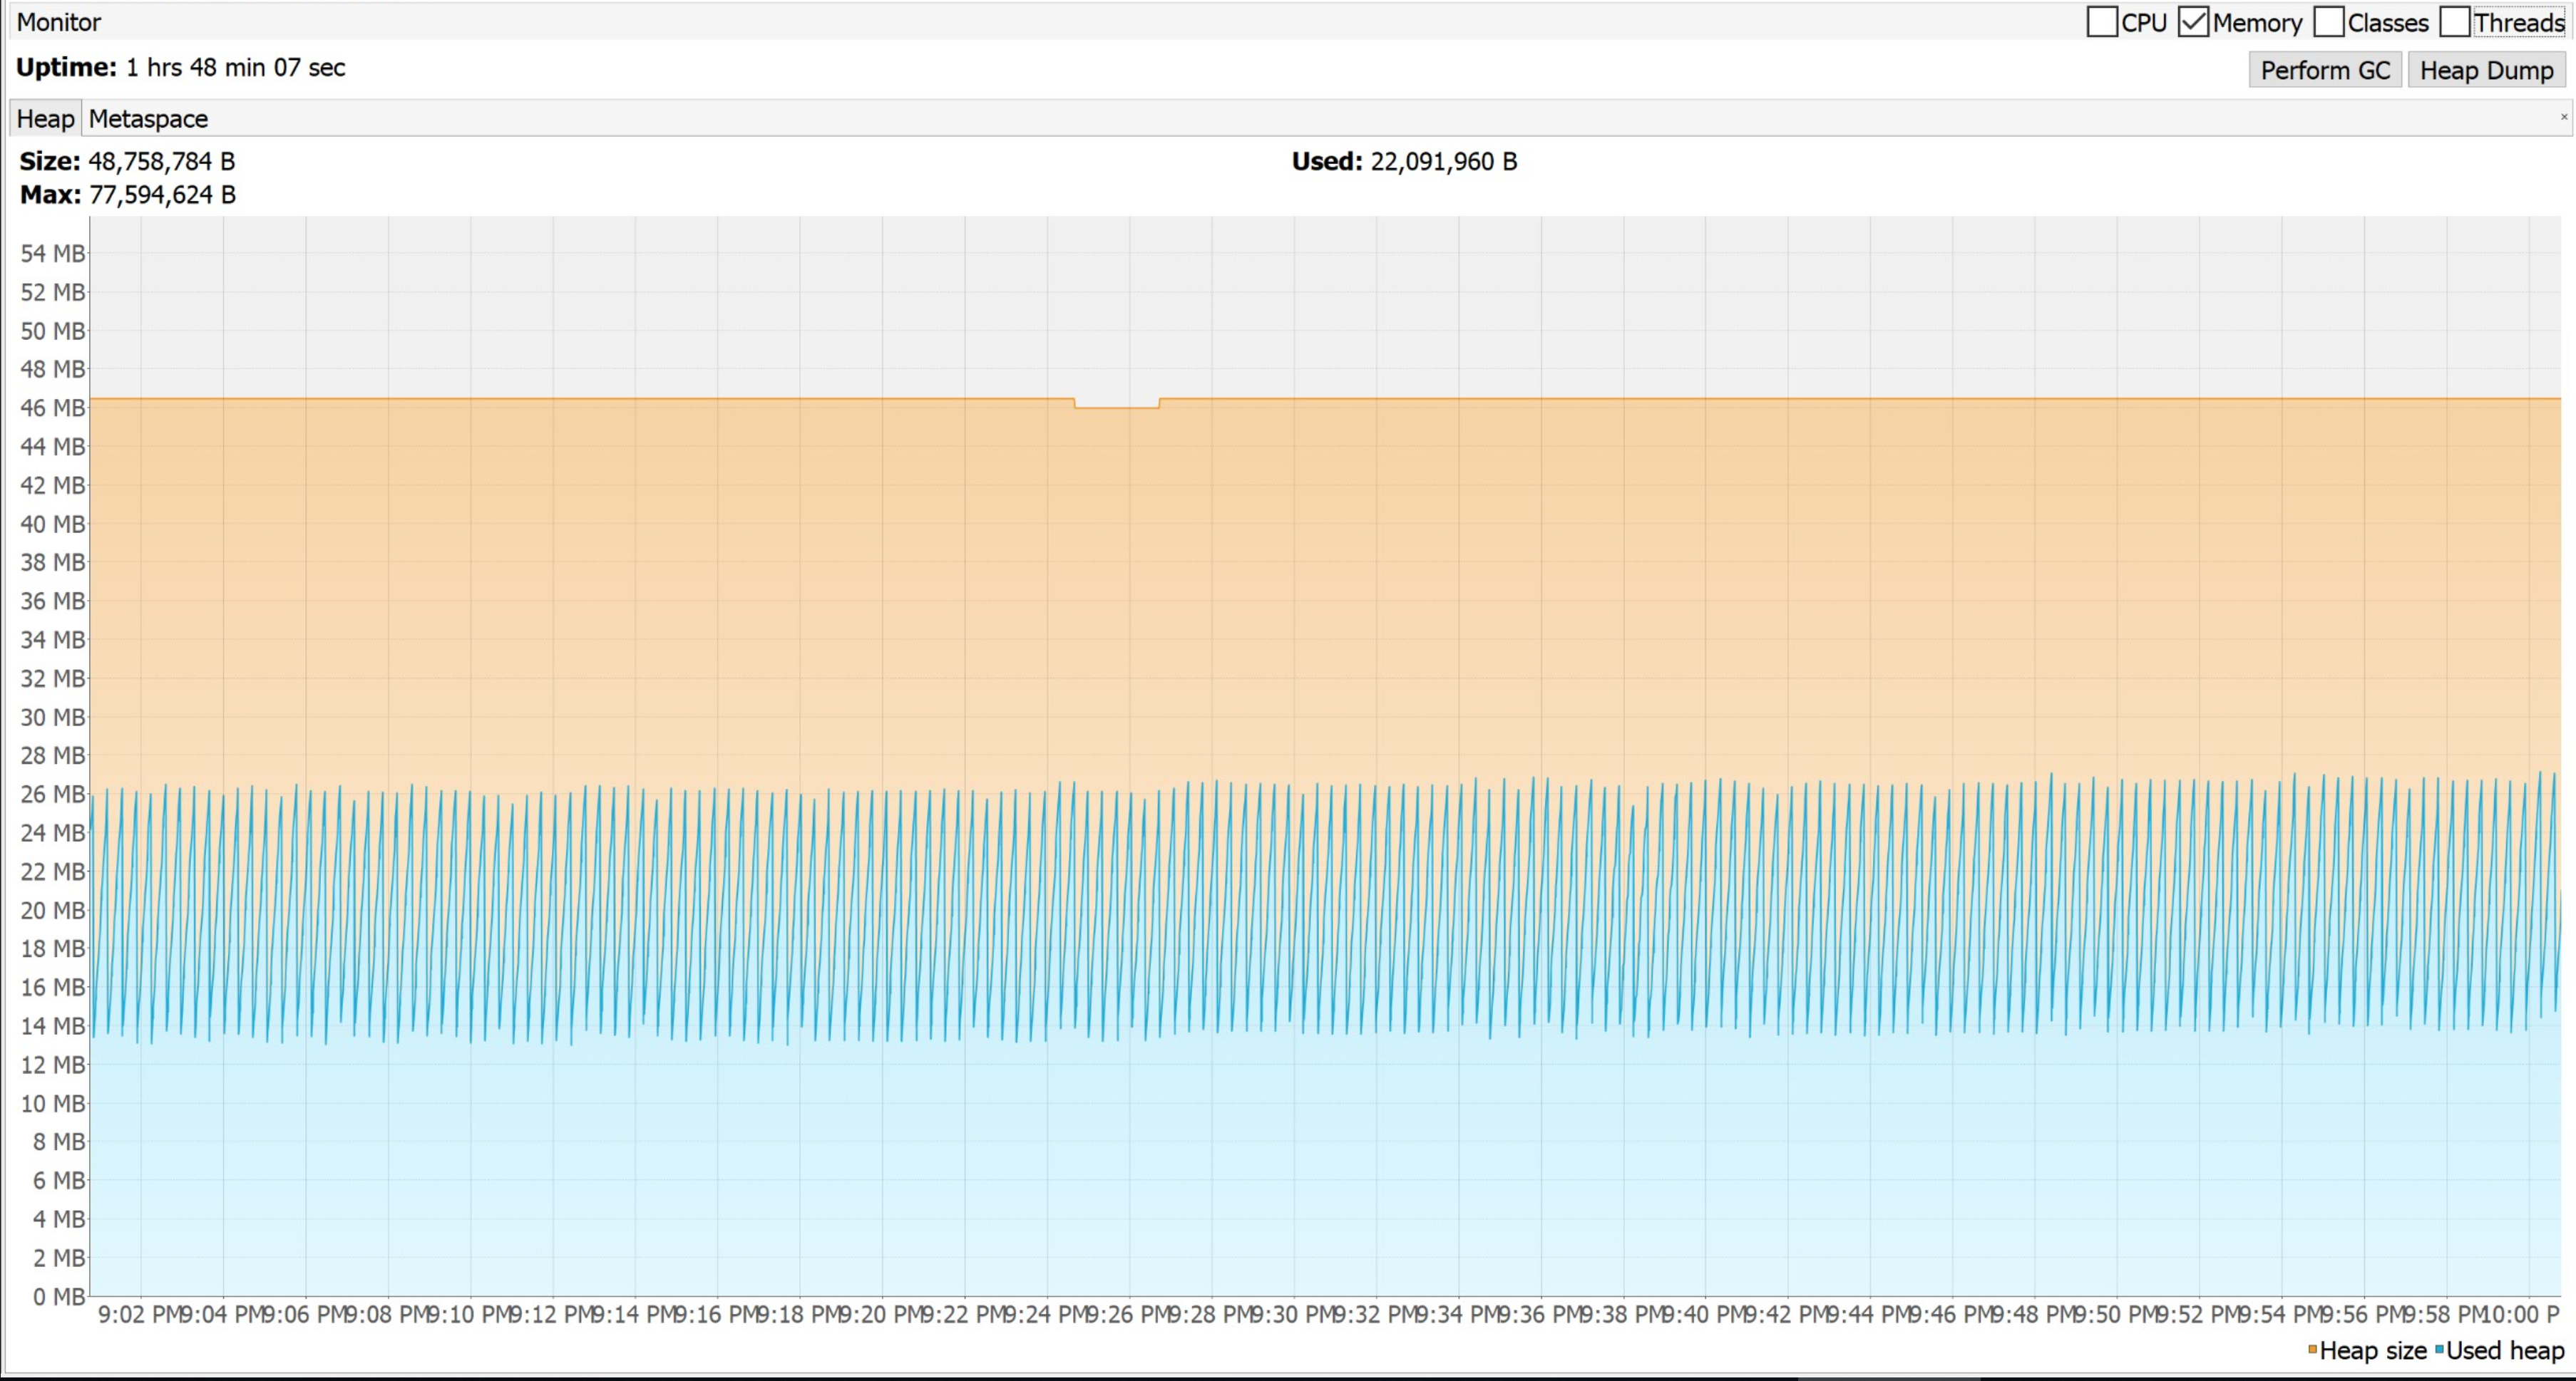Click the Used heap bytes value
The width and height of the screenshot is (2576, 1381).
[1443, 162]
